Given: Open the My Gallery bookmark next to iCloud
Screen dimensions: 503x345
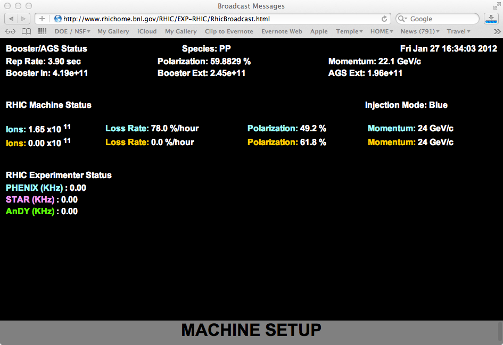Looking at the screenshot, I should [181, 31].
